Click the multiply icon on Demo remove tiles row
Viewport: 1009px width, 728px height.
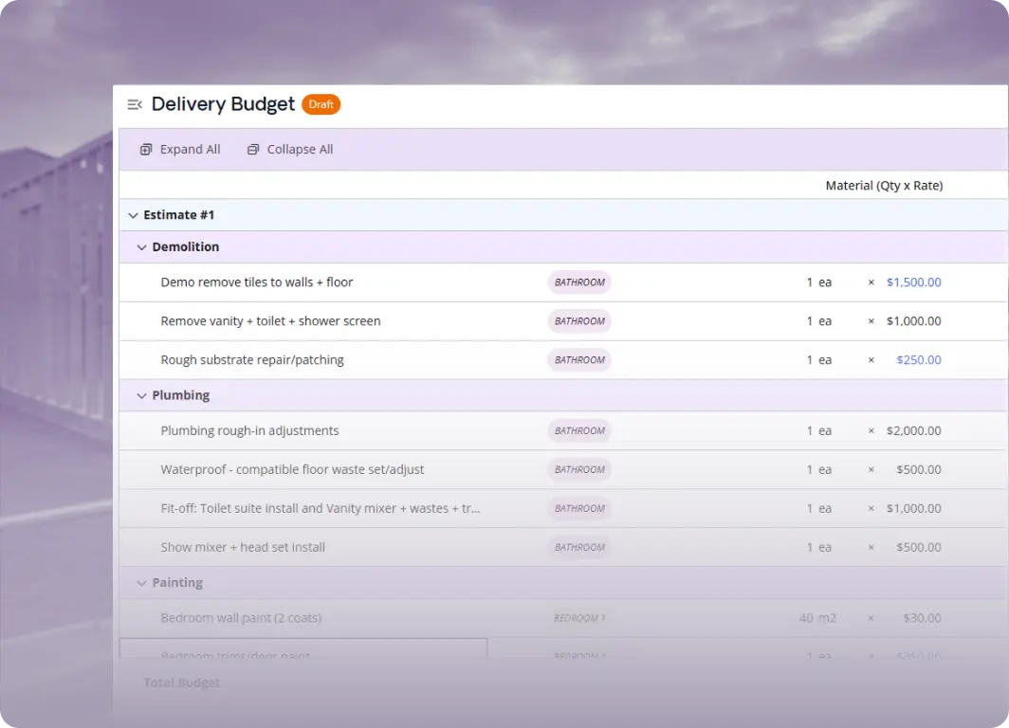click(871, 282)
